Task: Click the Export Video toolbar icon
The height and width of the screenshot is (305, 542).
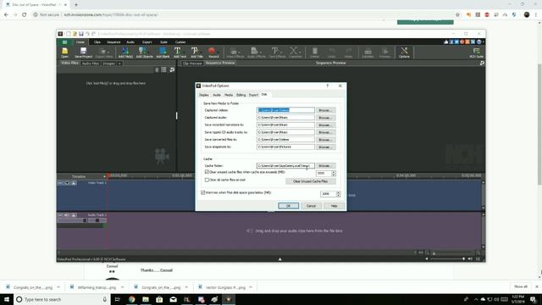Action: pyautogui.click(x=103, y=53)
